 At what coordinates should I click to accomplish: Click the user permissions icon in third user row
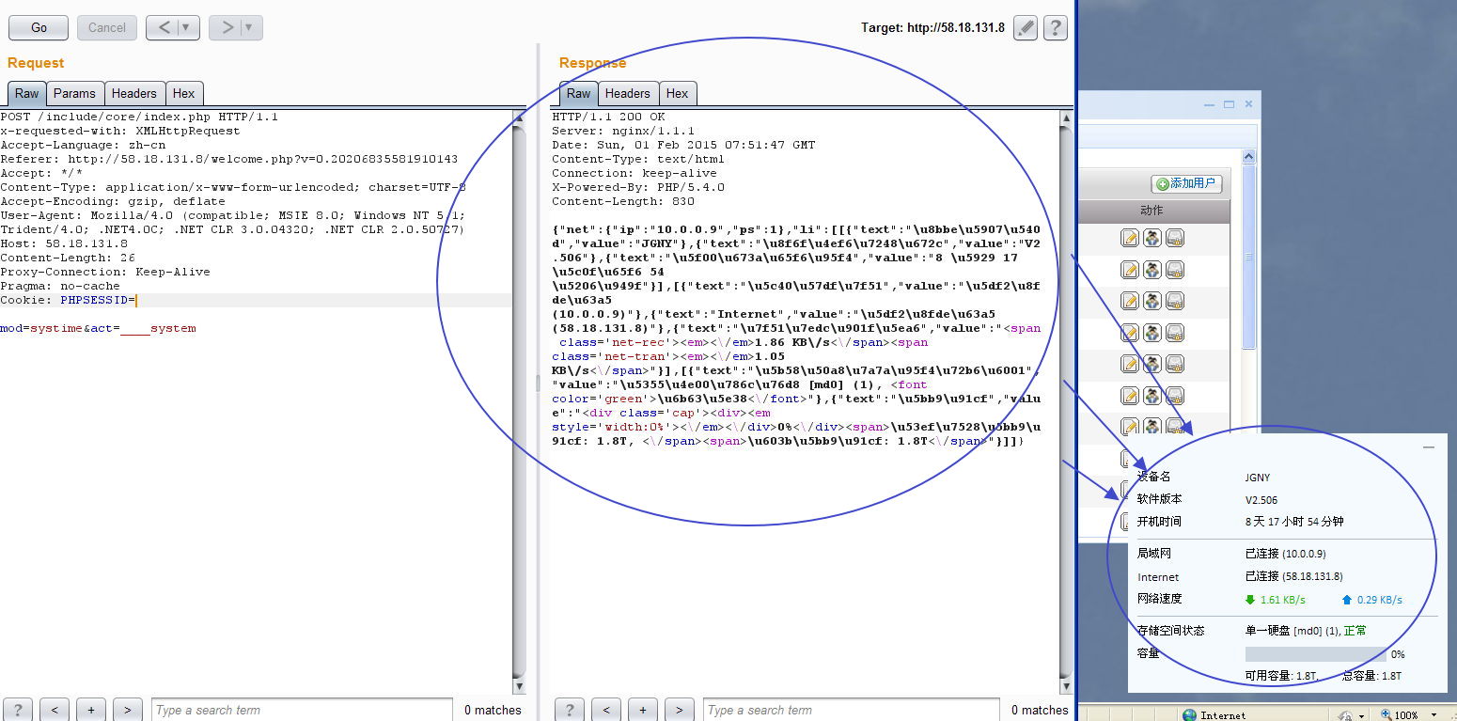pos(1152,301)
